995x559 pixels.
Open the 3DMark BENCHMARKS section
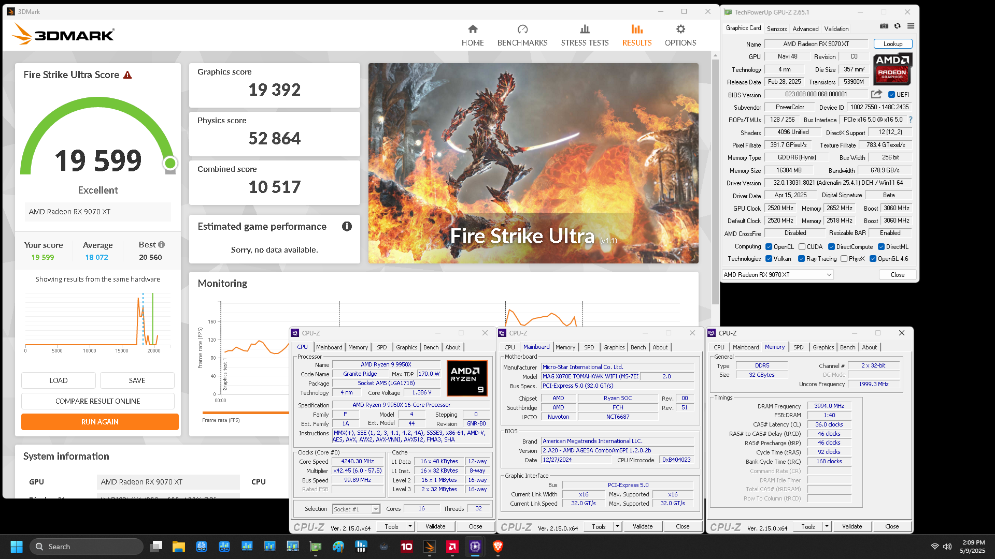point(522,36)
